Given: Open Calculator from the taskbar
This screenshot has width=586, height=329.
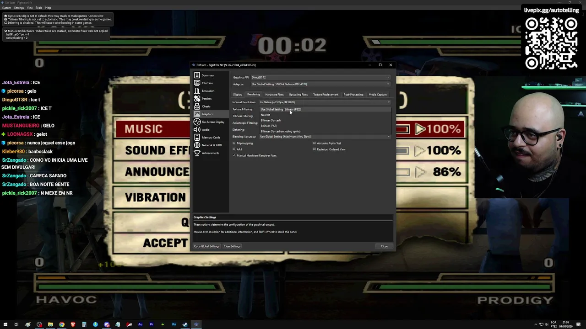Looking at the screenshot, I should (84, 324).
